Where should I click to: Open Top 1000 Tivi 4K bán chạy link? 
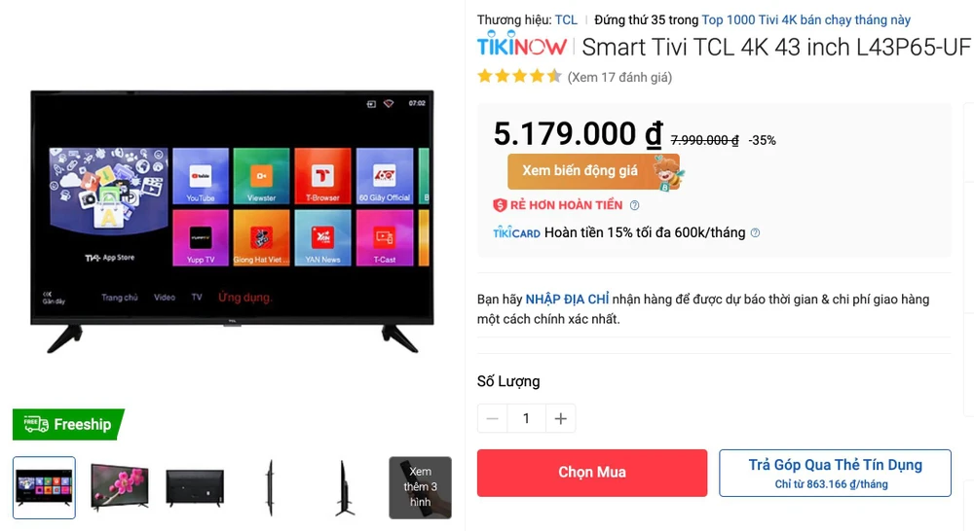[805, 19]
